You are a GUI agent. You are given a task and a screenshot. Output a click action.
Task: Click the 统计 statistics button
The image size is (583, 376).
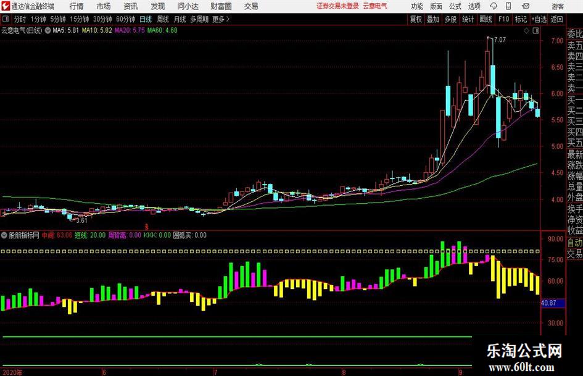pos(468,19)
